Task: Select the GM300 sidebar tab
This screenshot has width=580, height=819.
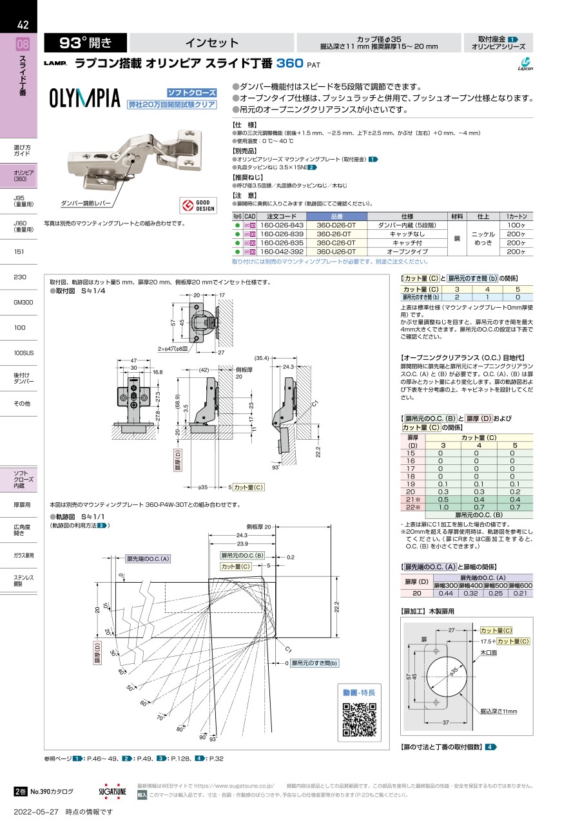Action: (19, 302)
